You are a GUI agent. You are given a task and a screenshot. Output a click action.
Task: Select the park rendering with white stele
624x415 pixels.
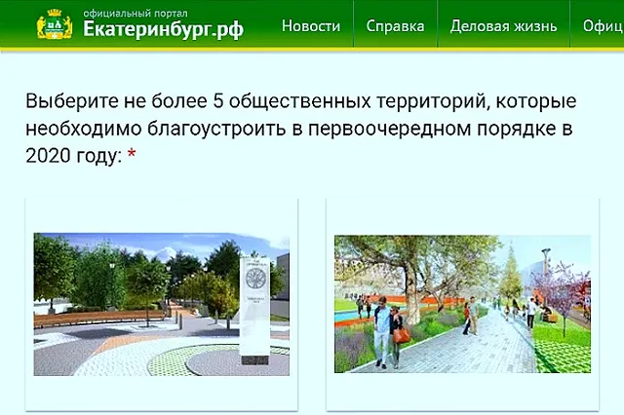pos(162,305)
